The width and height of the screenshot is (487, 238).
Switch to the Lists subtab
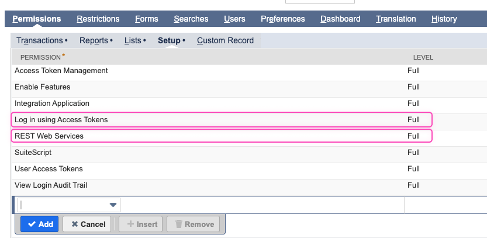(133, 40)
